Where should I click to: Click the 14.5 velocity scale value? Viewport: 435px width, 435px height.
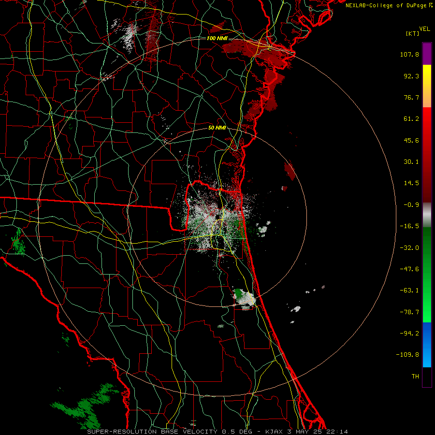[x=411, y=183]
